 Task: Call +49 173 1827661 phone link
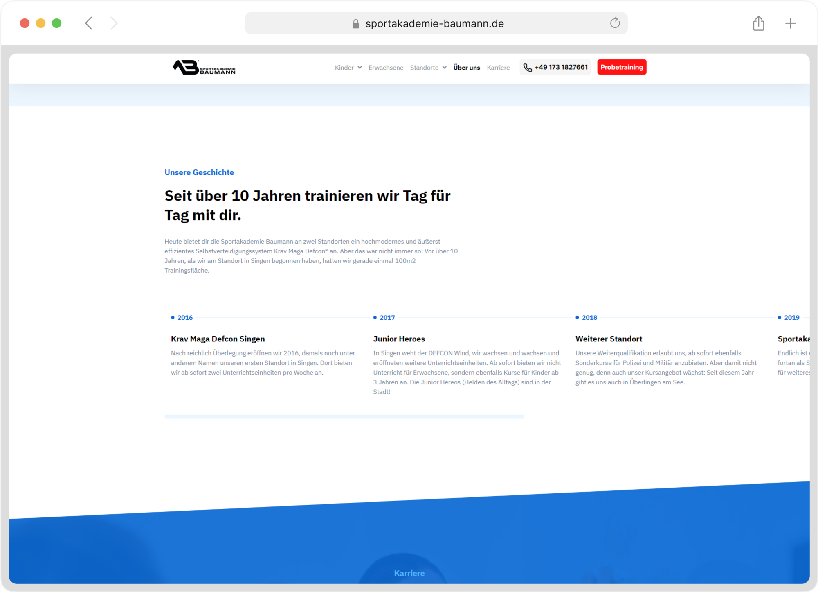coord(561,67)
